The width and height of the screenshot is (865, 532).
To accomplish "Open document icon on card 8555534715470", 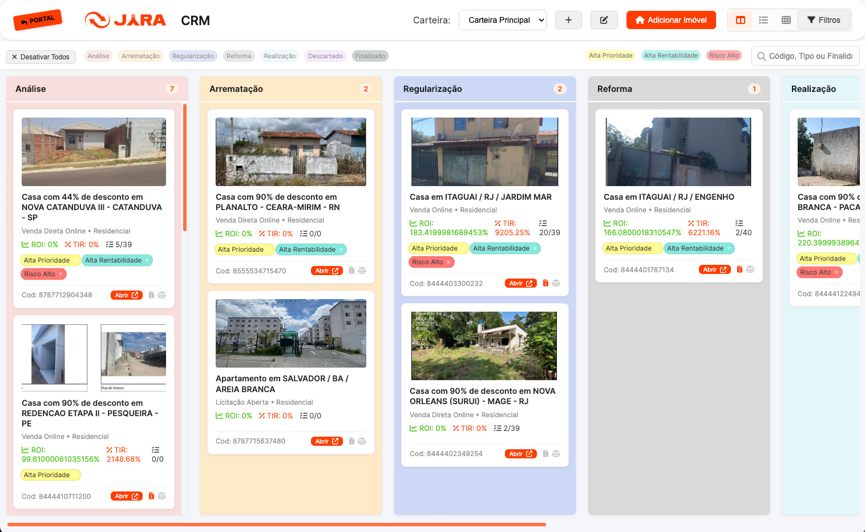I will (x=351, y=271).
